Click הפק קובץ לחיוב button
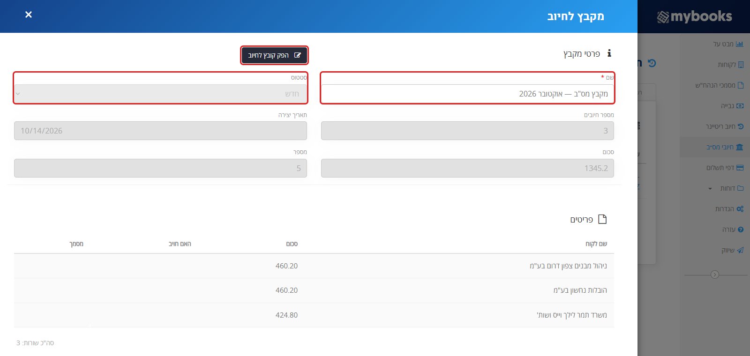Image resolution: width=750 pixels, height=356 pixels. tap(274, 55)
